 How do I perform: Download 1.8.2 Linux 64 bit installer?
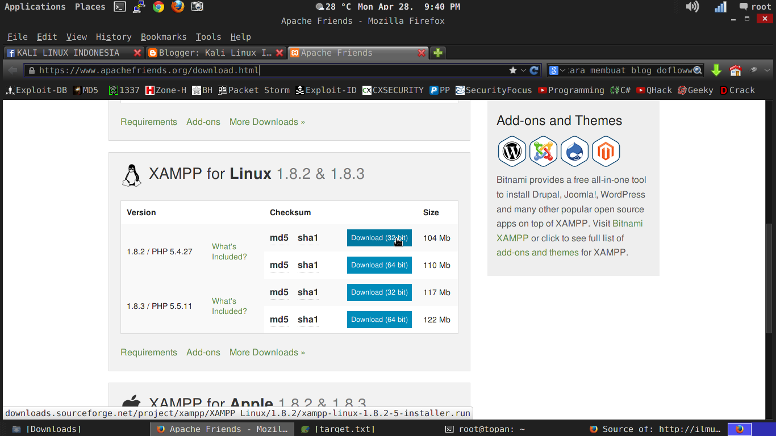click(379, 265)
